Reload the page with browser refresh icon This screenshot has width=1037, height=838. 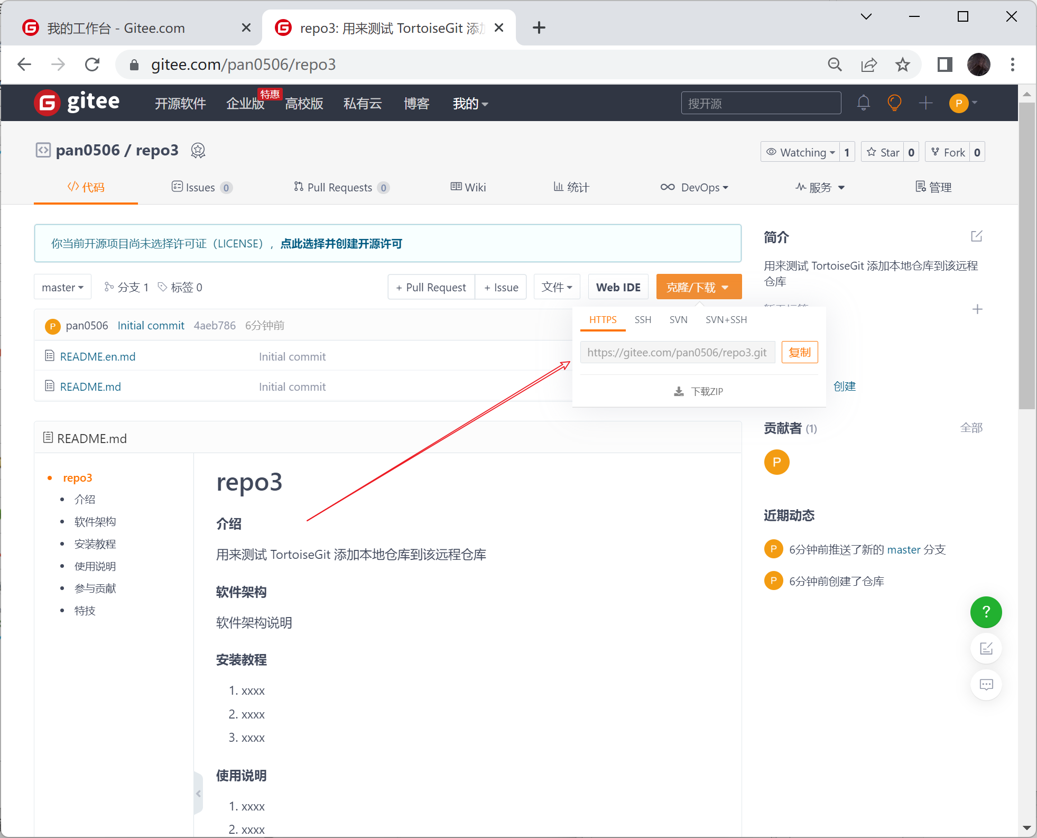pyautogui.click(x=92, y=65)
